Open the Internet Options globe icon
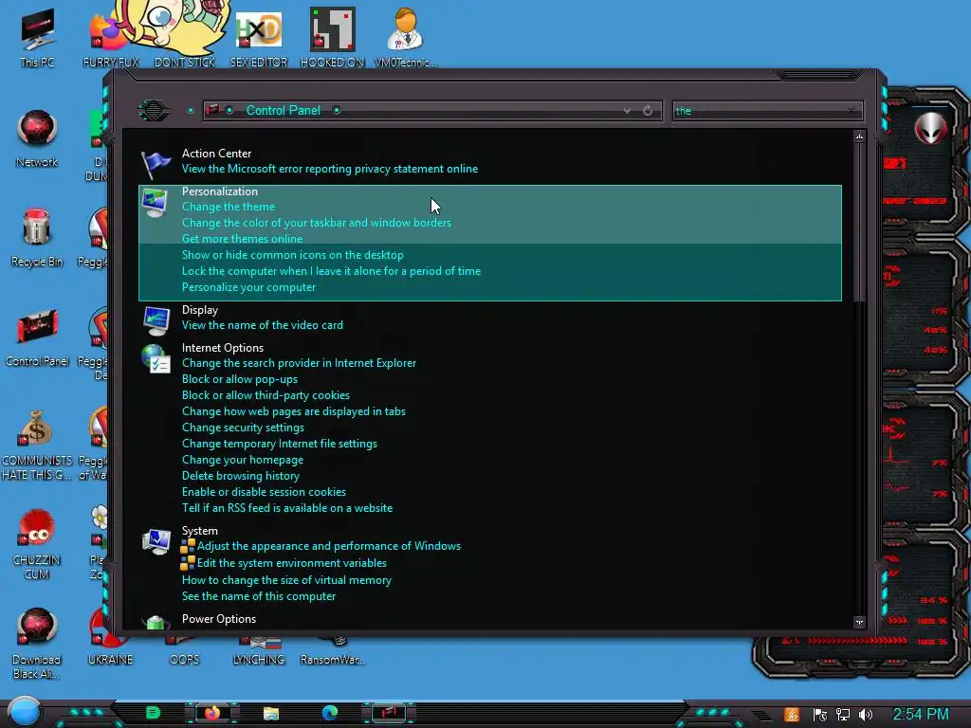The width and height of the screenshot is (971, 728). pyautogui.click(x=156, y=358)
